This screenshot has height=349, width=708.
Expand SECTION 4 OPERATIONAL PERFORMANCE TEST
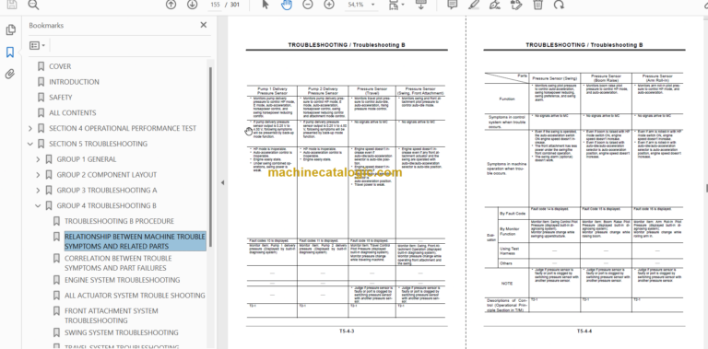[30, 129]
